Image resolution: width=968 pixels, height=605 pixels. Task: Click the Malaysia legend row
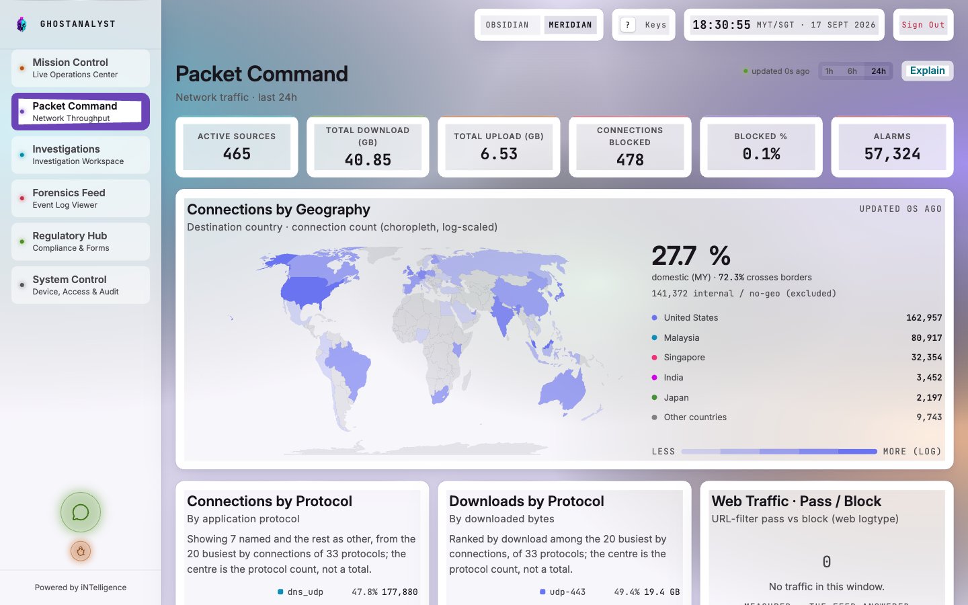(797, 337)
